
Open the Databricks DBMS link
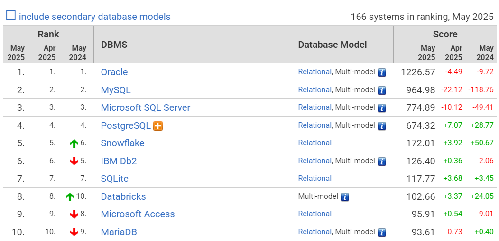(123, 196)
